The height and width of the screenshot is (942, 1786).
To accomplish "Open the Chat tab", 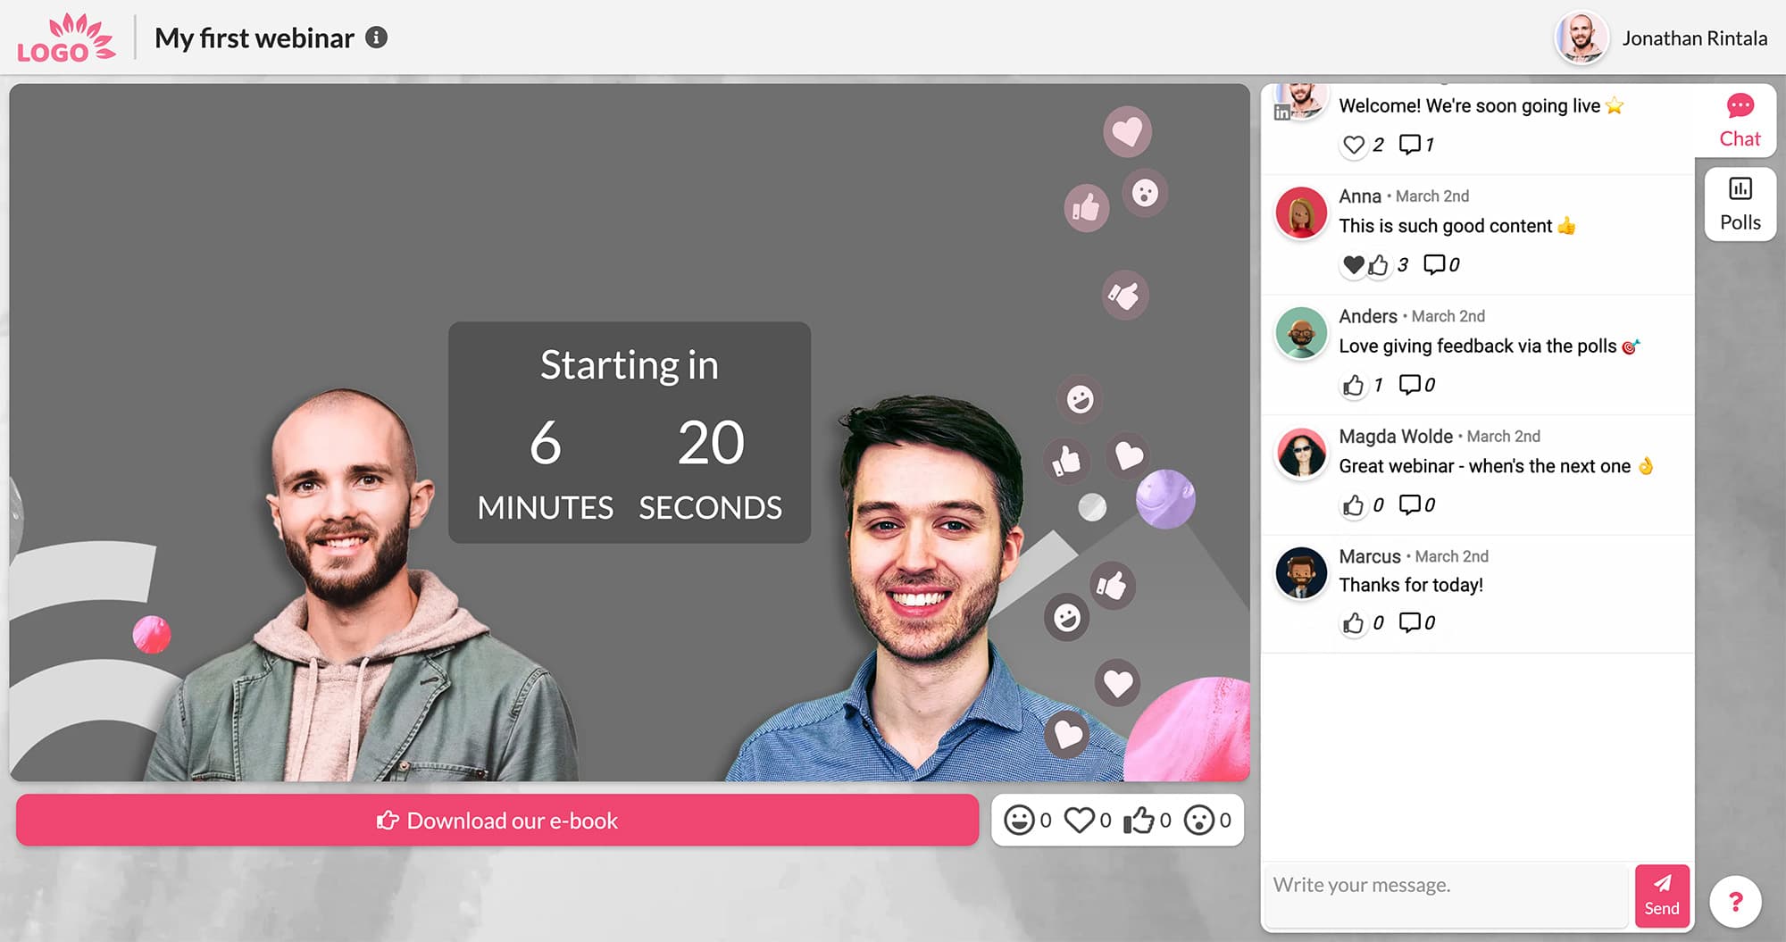I will coord(1739,121).
